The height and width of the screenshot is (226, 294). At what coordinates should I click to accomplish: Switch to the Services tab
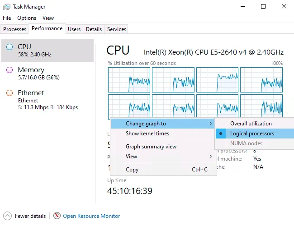click(x=116, y=29)
